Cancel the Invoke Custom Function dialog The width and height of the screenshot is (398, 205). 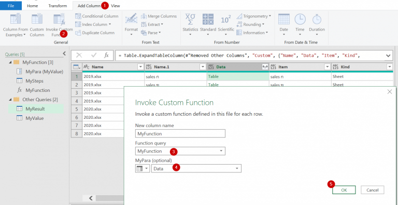tap(373, 190)
